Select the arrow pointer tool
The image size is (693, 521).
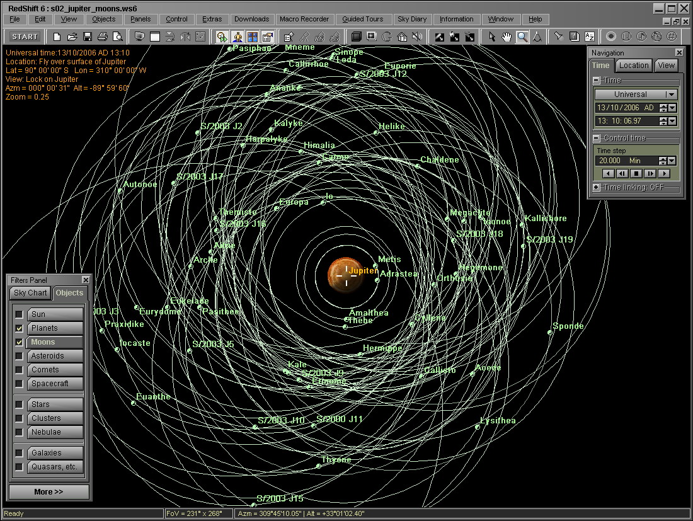click(493, 37)
